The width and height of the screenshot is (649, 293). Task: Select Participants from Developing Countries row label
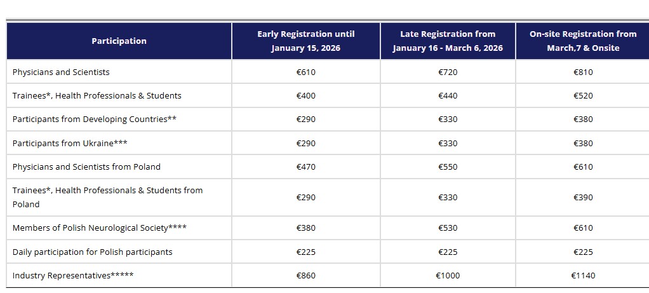coord(94,119)
